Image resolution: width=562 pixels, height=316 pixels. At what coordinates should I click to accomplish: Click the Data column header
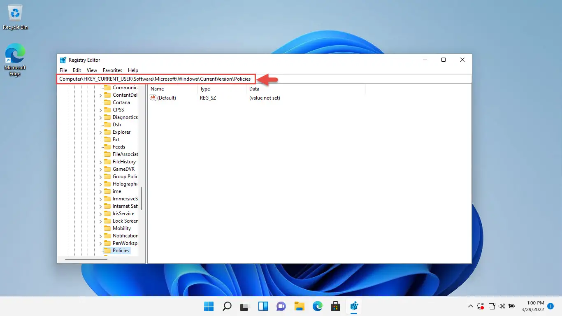click(x=306, y=89)
